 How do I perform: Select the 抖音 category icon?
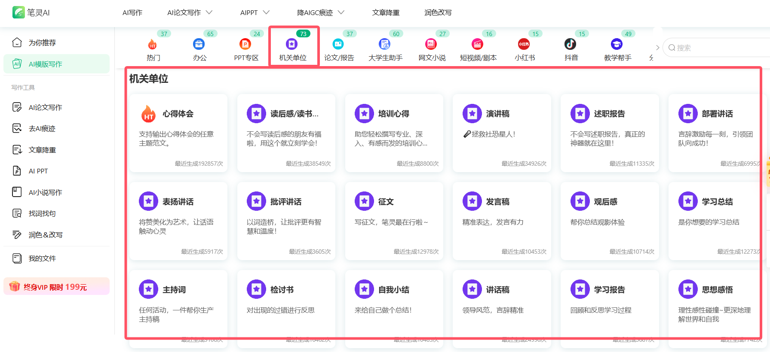pos(570,44)
